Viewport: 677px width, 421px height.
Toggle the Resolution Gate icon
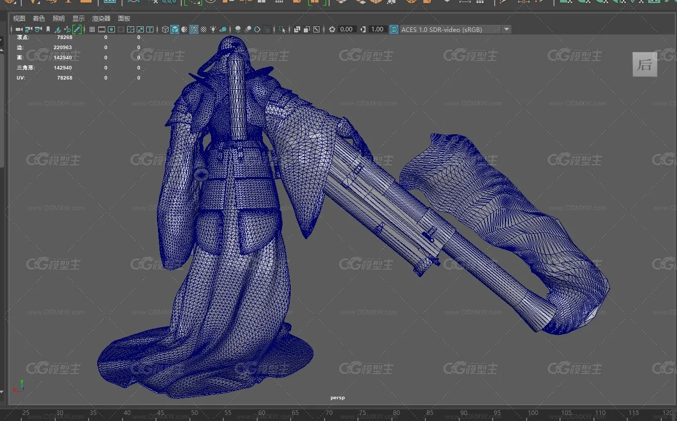111,29
